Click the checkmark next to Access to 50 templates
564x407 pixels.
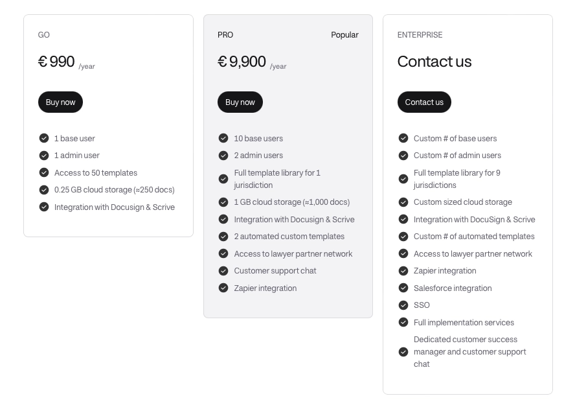pyautogui.click(x=44, y=172)
